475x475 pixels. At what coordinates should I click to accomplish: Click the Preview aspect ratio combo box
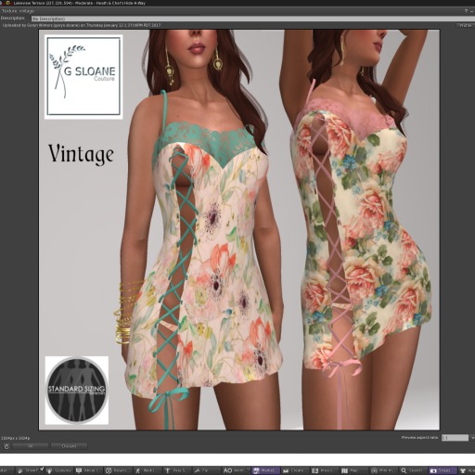coord(455,438)
